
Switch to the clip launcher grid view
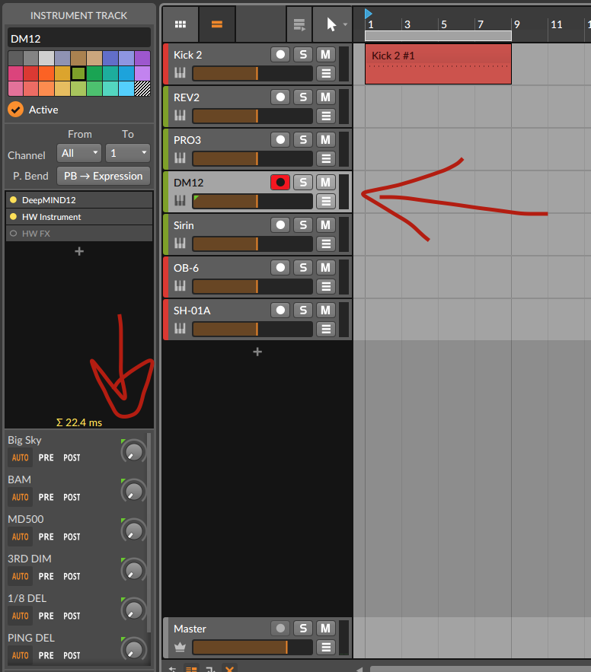click(180, 24)
